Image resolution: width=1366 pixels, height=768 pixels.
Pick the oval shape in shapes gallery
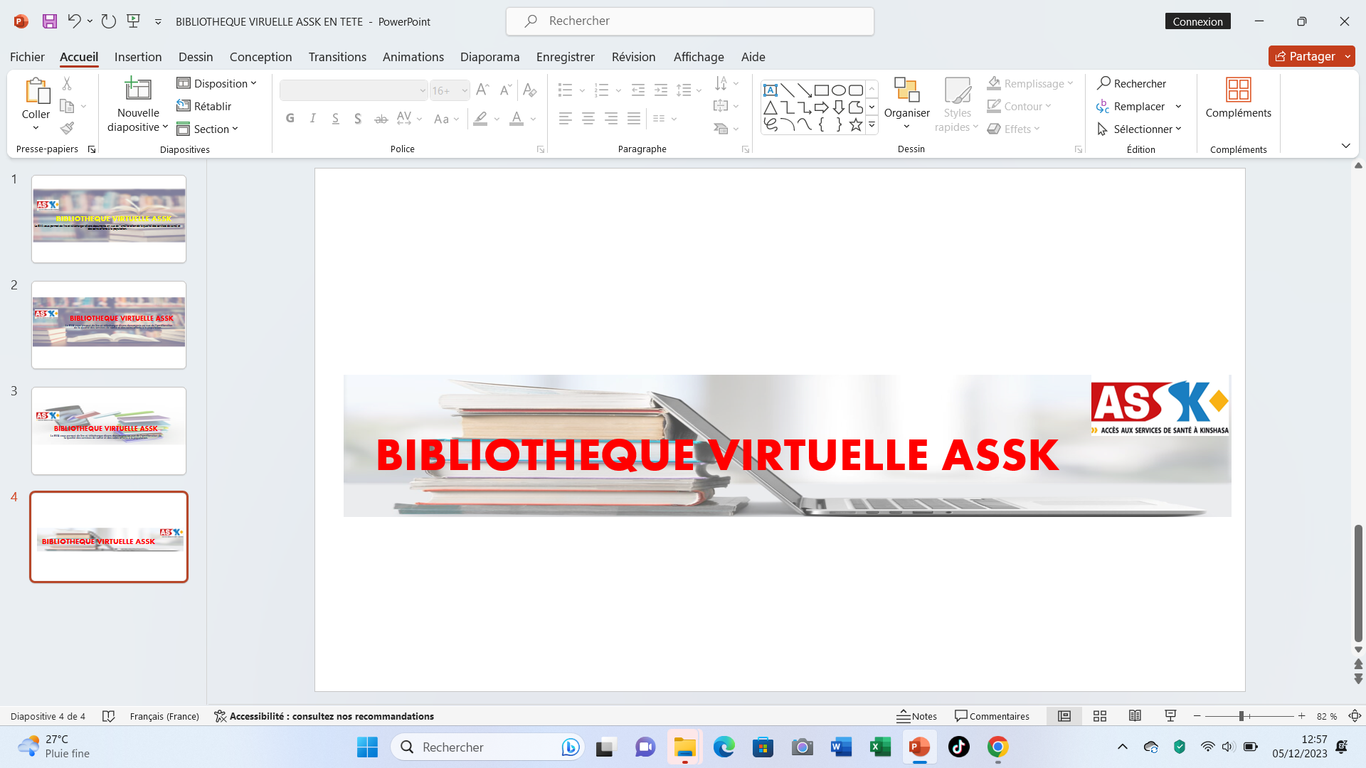(839, 90)
